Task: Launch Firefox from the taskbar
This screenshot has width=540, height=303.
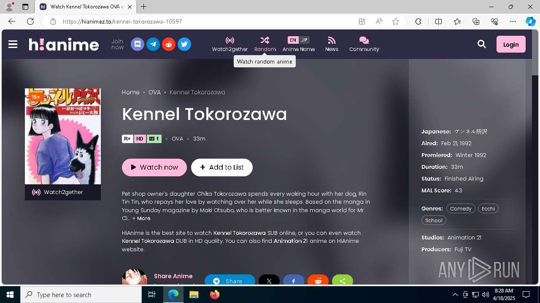Action: tap(215, 295)
